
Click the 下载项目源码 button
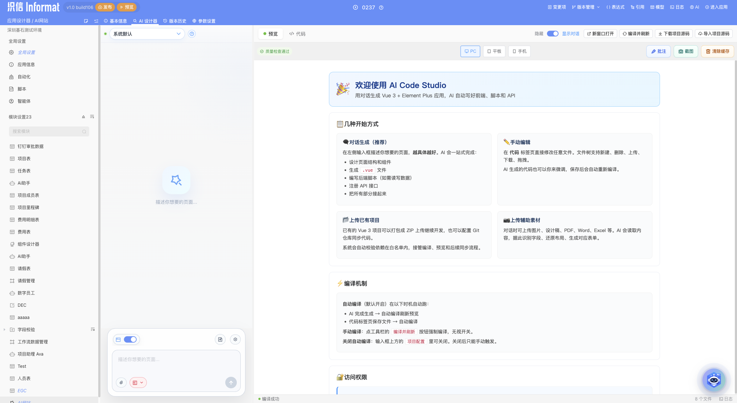point(674,34)
